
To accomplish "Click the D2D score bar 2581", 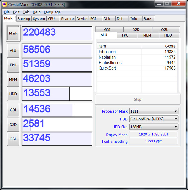I will 57,124.
